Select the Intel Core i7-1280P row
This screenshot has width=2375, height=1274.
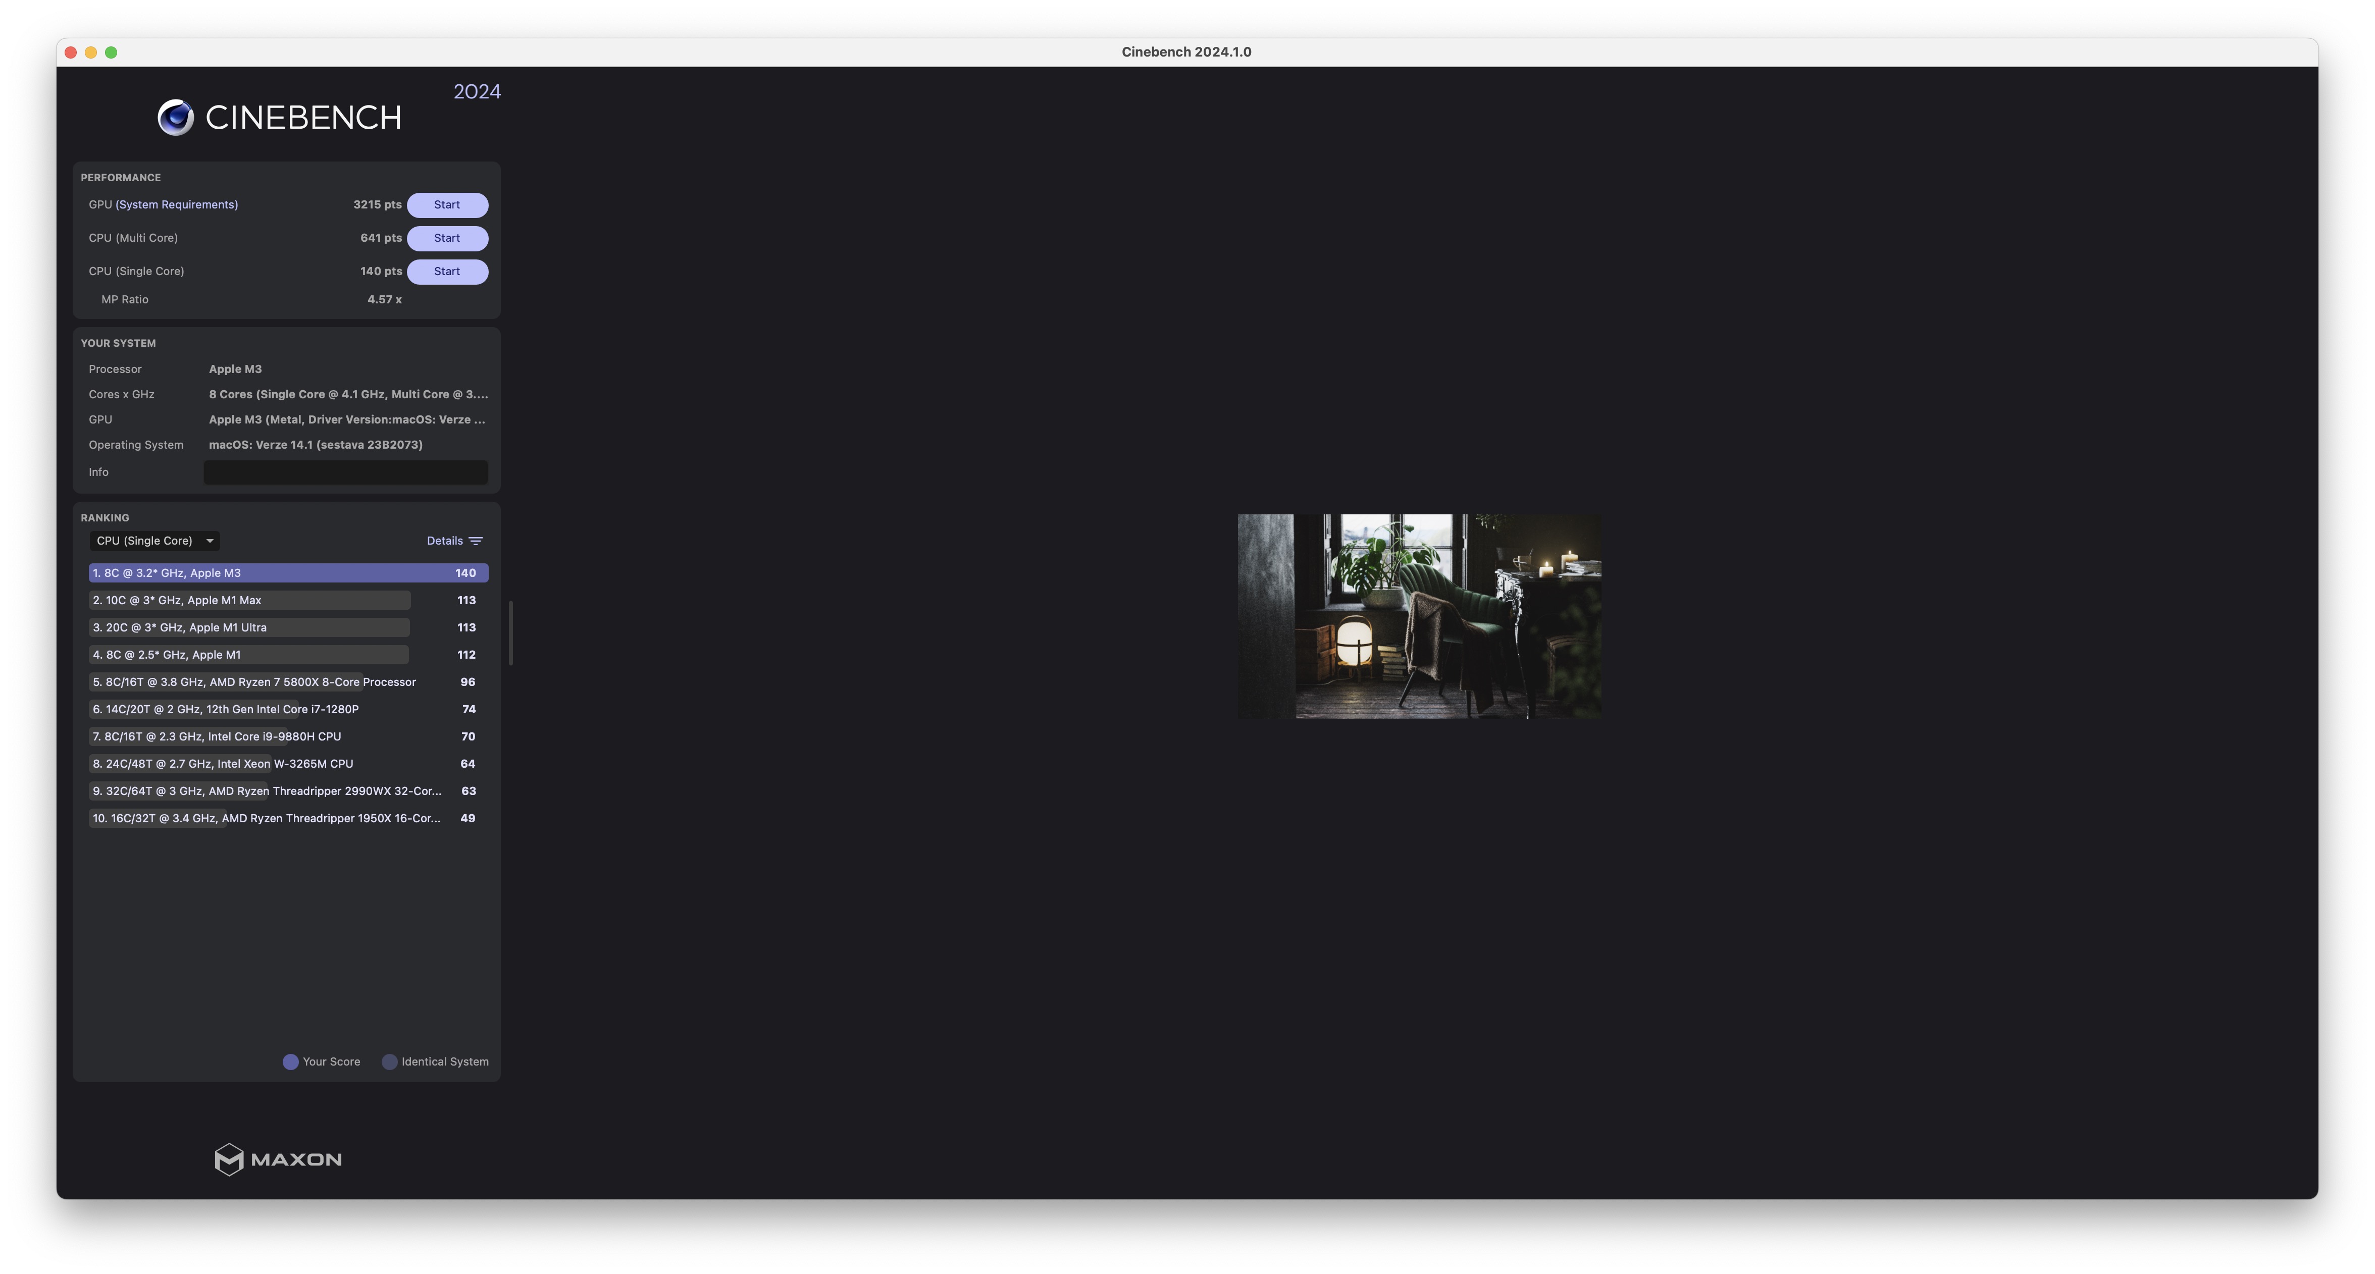coord(289,709)
